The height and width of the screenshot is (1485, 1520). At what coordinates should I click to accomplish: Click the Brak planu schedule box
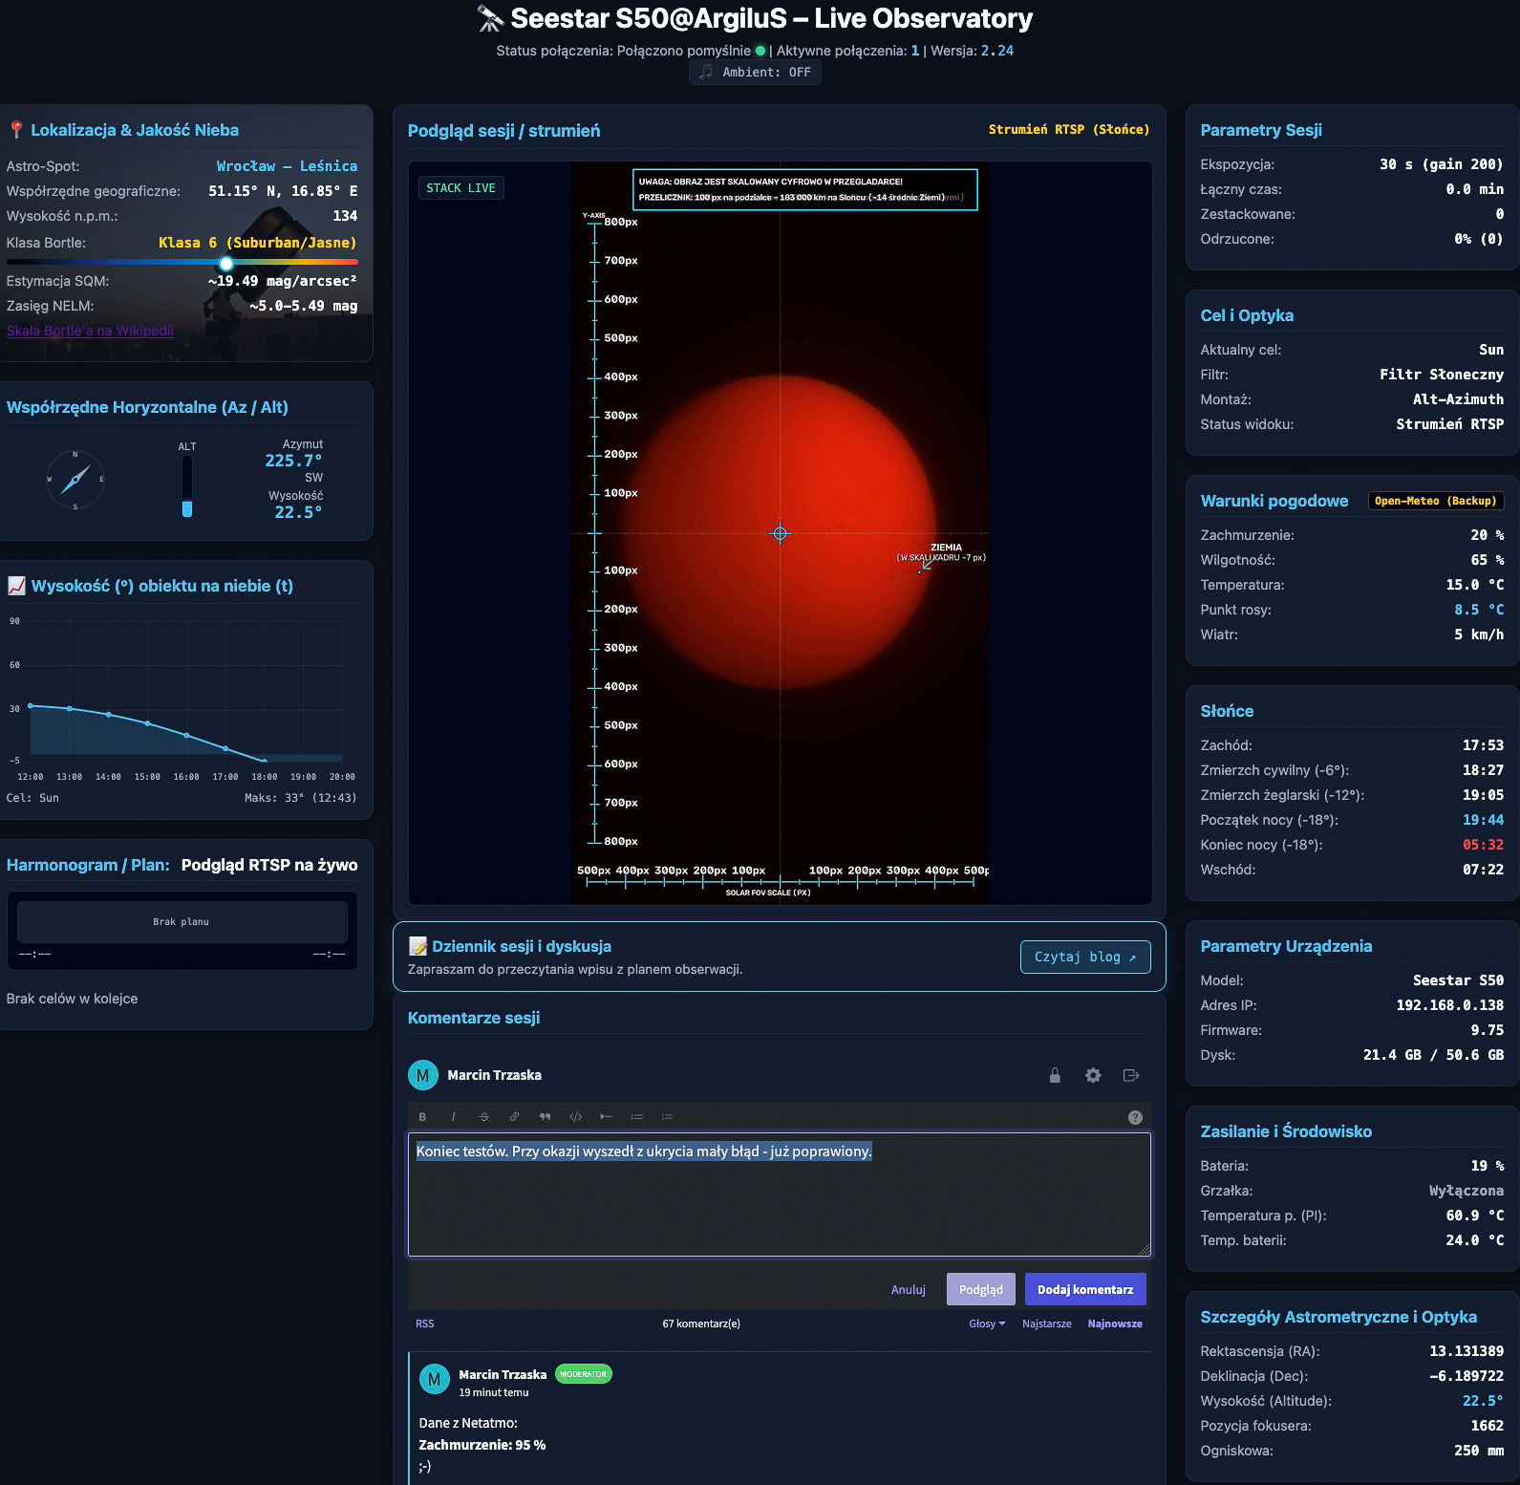pos(182,922)
